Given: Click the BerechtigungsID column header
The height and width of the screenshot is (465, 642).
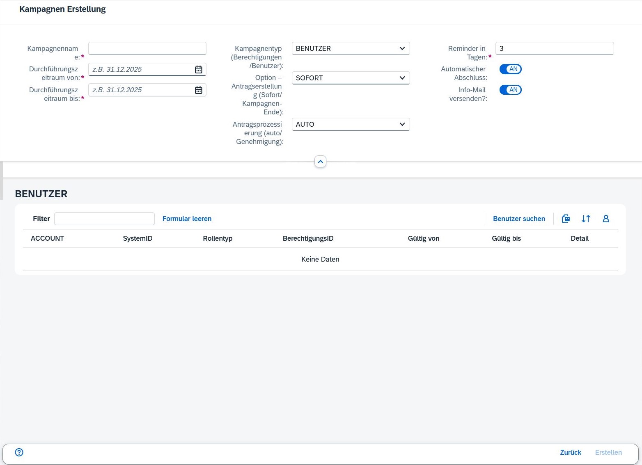Looking at the screenshot, I should 308,238.
